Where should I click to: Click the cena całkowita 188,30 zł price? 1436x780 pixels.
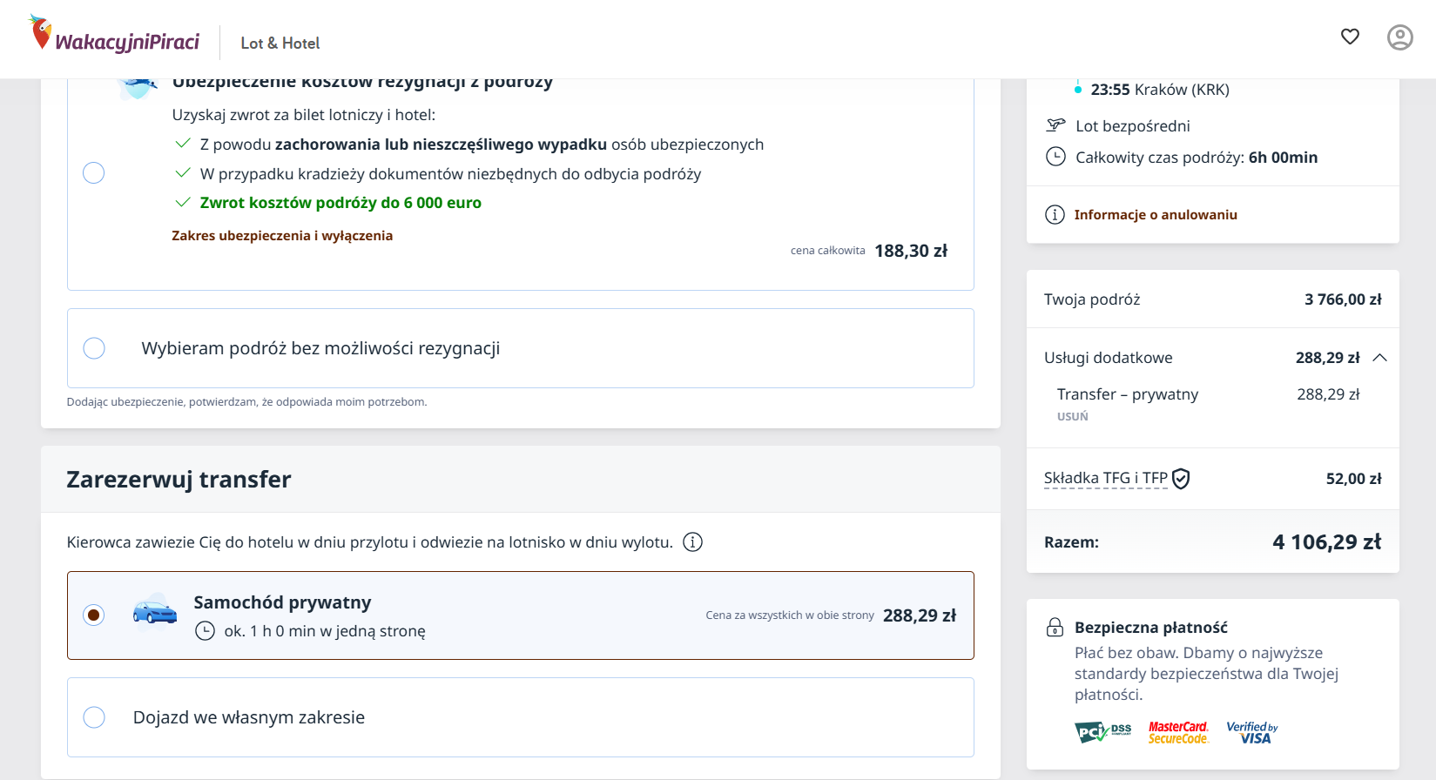(911, 251)
